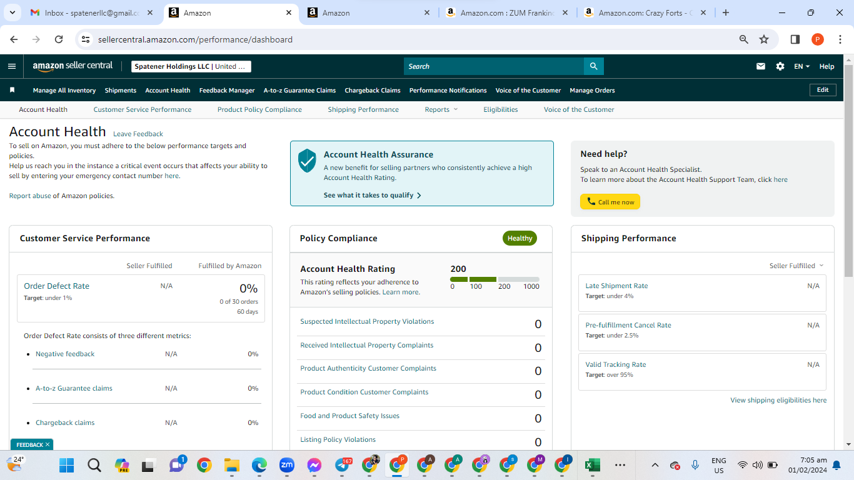Click View shipping eligibilities here
This screenshot has width=854, height=480.
(x=778, y=400)
